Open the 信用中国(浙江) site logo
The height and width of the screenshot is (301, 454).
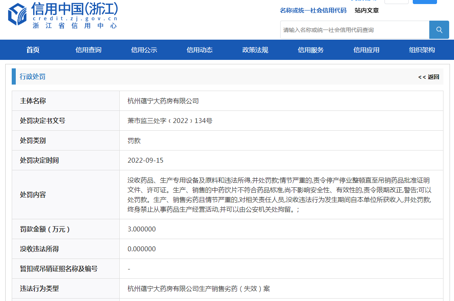click(x=63, y=15)
